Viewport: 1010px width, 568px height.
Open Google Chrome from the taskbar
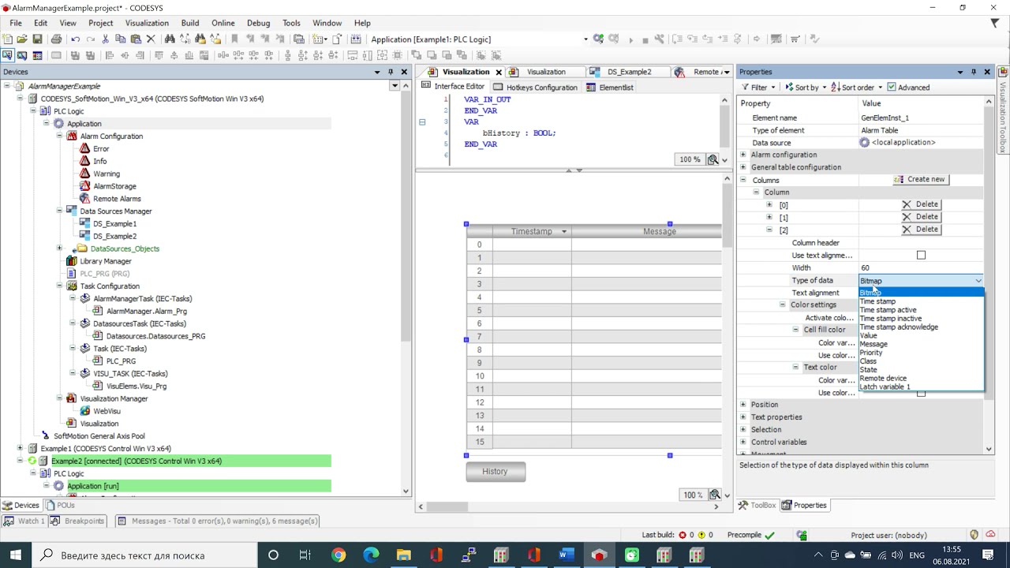(x=338, y=555)
